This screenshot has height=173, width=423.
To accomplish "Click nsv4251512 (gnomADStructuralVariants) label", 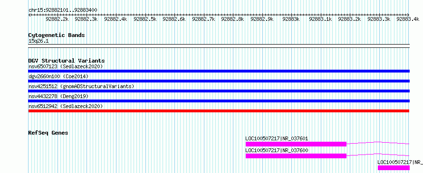I will pyautogui.click(x=81, y=86).
